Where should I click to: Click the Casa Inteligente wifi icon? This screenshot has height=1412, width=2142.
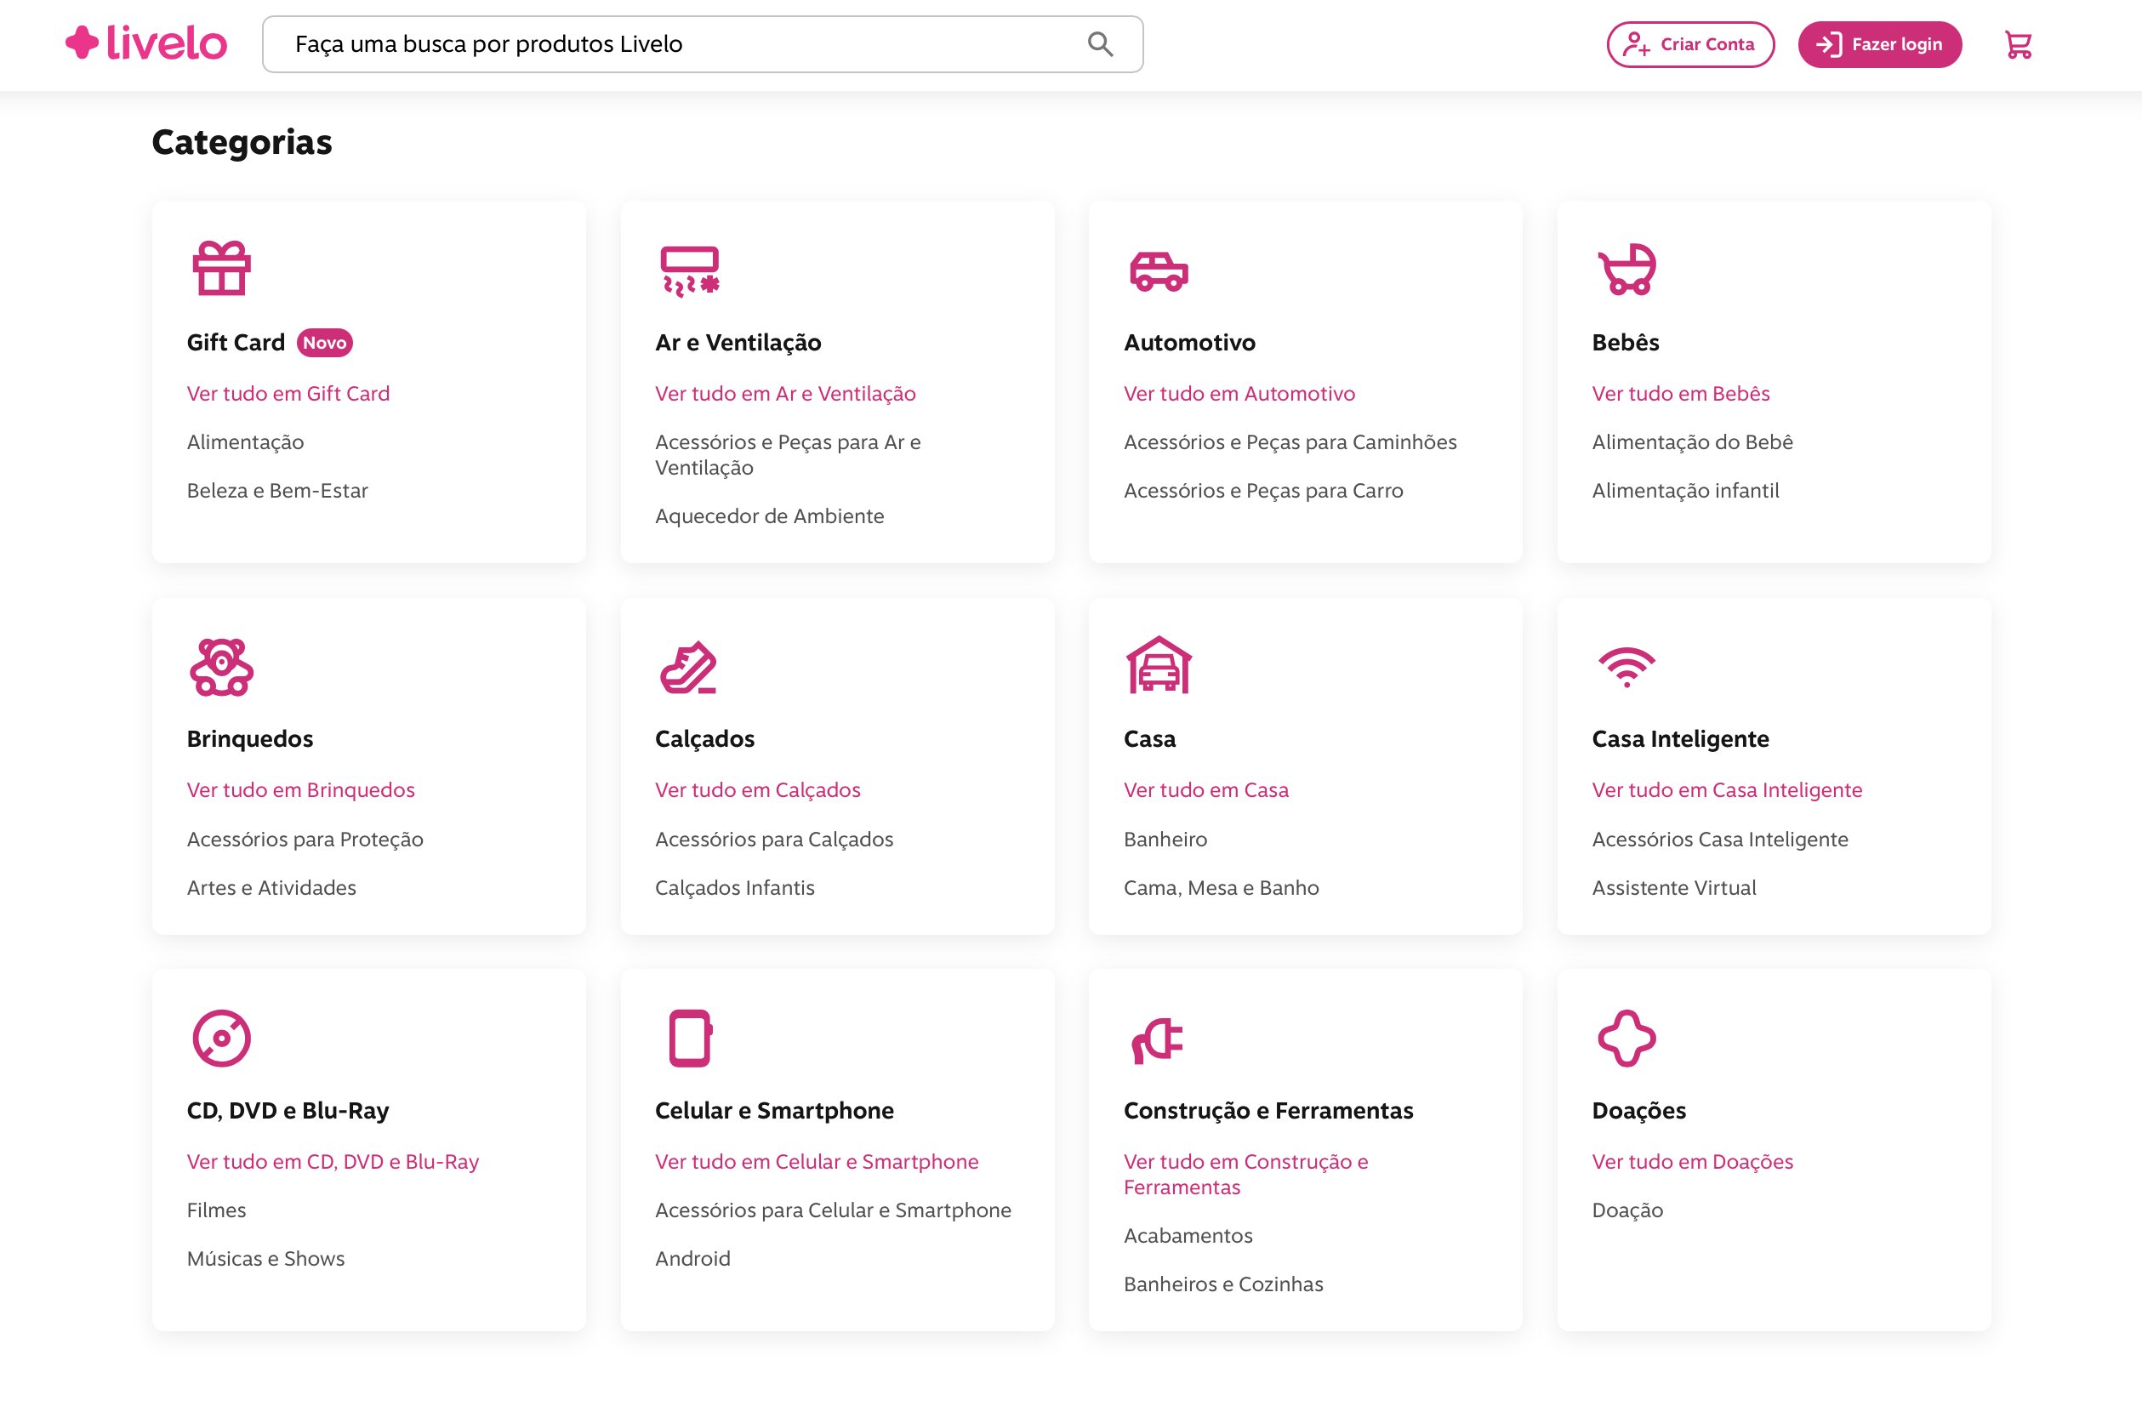[x=1626, y=667]
